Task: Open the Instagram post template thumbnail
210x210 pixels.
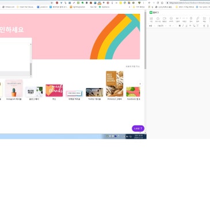Action: pyautogui.click(x=14, y=88)
